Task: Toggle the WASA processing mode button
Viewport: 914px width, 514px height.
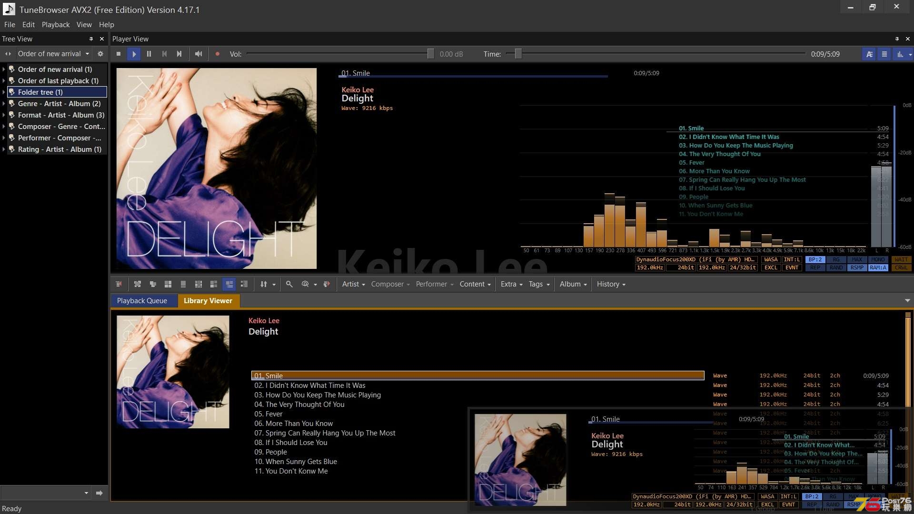Action: coord(769,259)
